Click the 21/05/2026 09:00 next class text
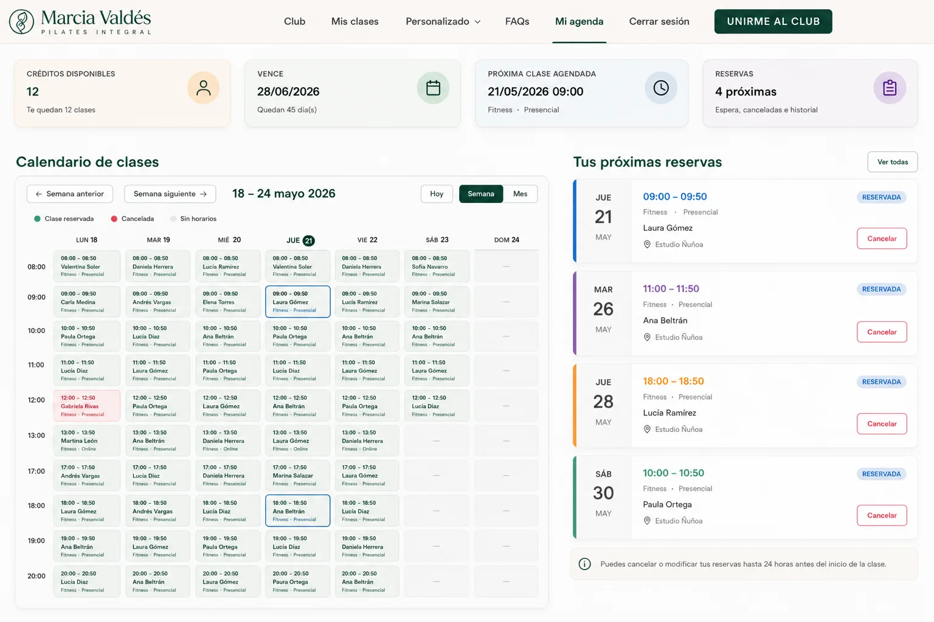Viewport: 934px width, 622px height. pos(535,92)
